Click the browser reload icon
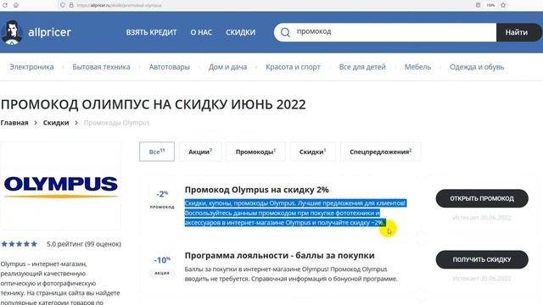The width and height of the screenshot is (543, 305). (5, 5)
